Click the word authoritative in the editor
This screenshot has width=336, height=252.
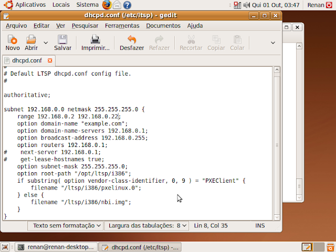point(26,95)
